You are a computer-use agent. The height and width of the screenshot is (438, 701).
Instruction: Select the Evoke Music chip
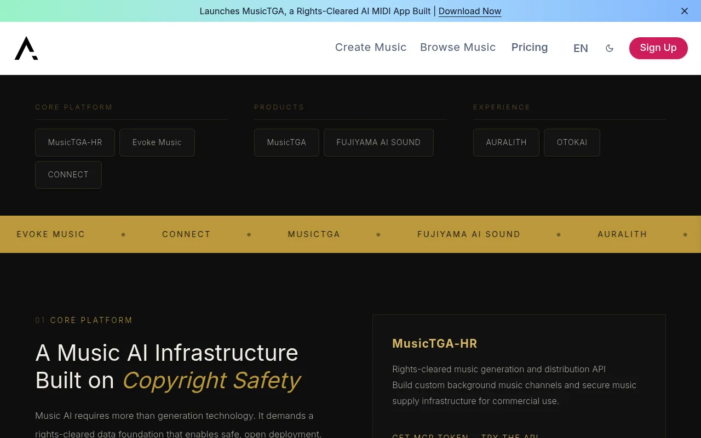pos(157,142)
